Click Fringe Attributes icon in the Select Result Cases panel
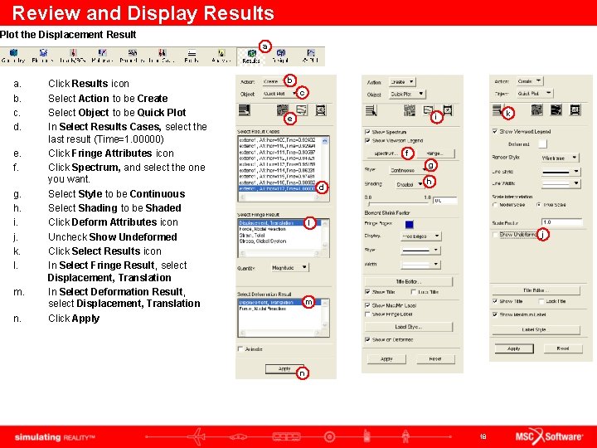The image size is (597, 448). click(283, 110)
